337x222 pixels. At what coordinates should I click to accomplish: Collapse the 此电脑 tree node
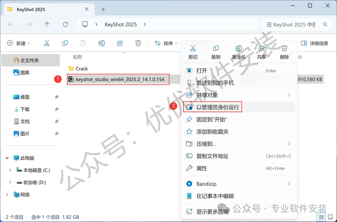point(7,158)
